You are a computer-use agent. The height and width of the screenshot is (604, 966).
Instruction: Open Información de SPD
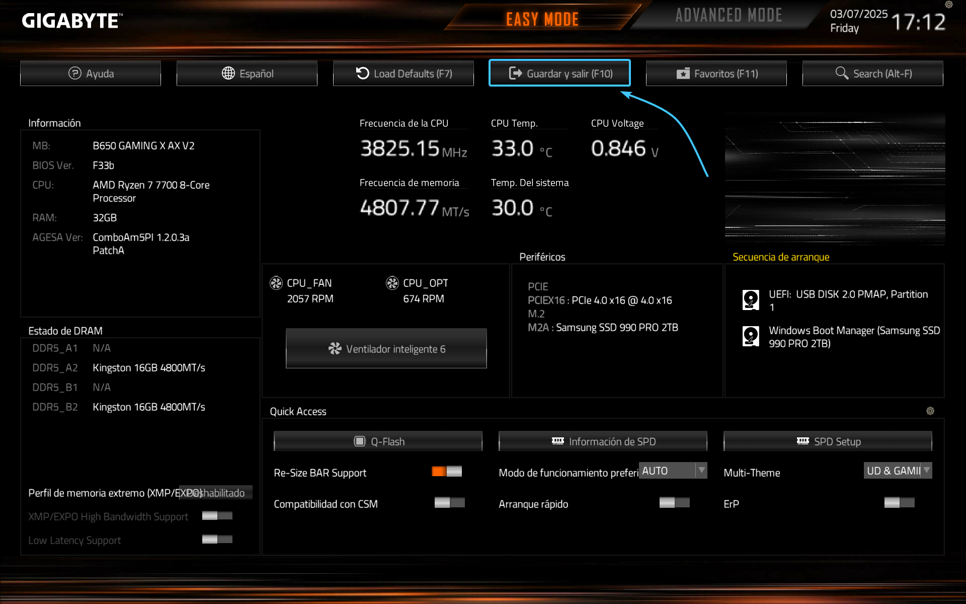pos(603,441)
